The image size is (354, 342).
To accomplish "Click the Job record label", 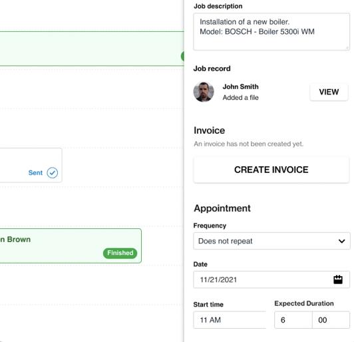I will tap(212, 69).
